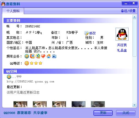This screenshot has height=118, width=139.
Task: Click the 修改 edit note icon
Action: 86,33
